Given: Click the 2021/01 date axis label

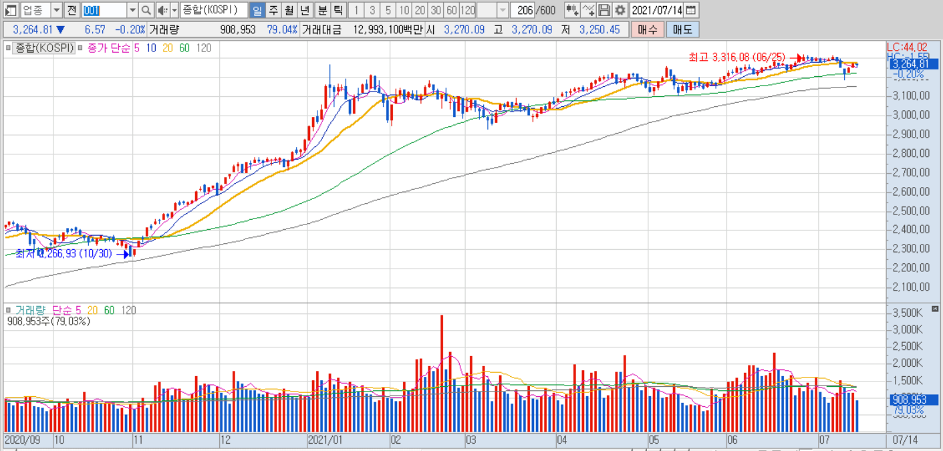Looking at the screenshot, I should (x=324, y=441).
